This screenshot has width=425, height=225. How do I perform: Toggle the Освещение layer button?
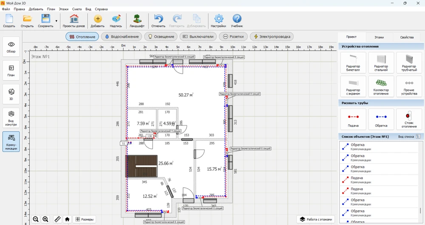tap(160, 37)
